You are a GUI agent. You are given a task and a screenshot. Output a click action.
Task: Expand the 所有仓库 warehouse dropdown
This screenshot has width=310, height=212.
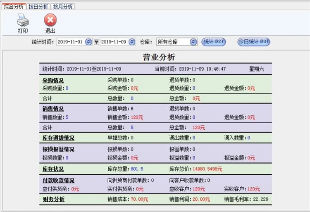193,42
